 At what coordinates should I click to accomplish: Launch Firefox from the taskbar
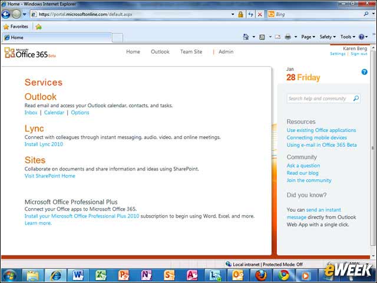click(261, 275)
